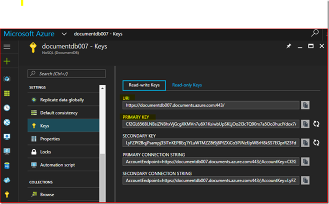Open Replicate data globally setting
The image size is (329, 204).
(62, 100)
